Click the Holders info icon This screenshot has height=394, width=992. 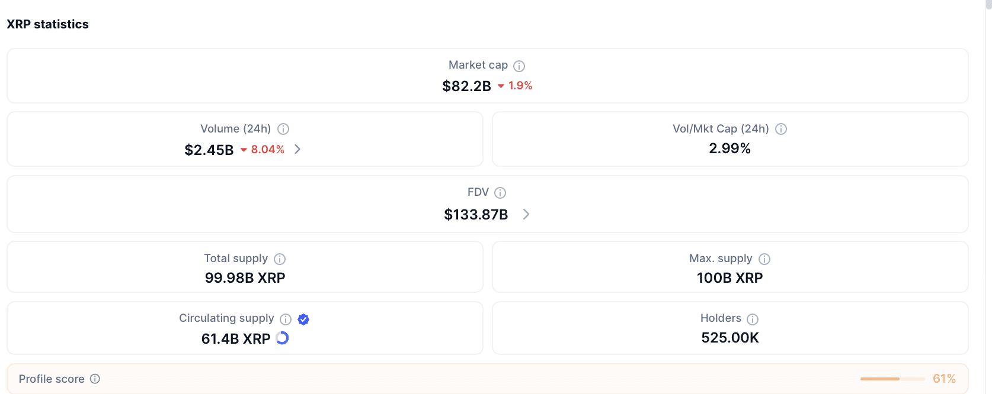[753, 319]
